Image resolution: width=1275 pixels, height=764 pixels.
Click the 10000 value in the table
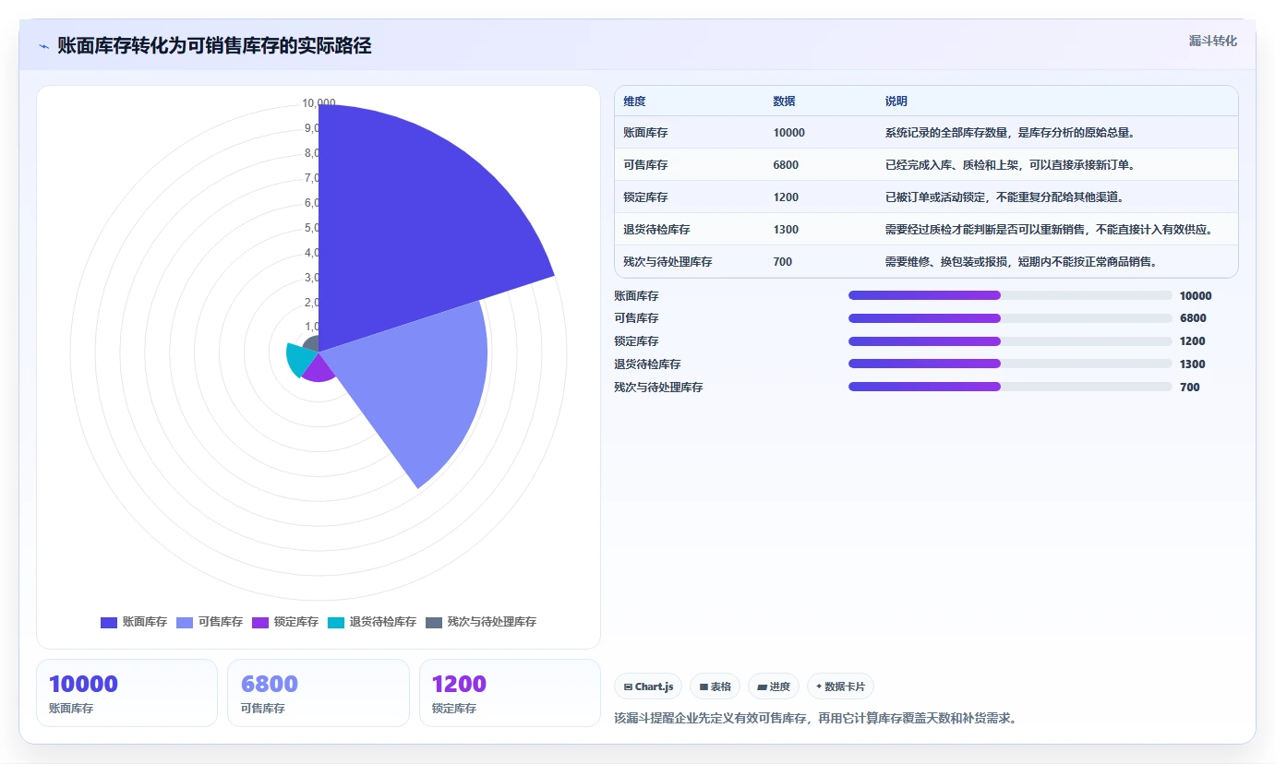click(789, 133)
